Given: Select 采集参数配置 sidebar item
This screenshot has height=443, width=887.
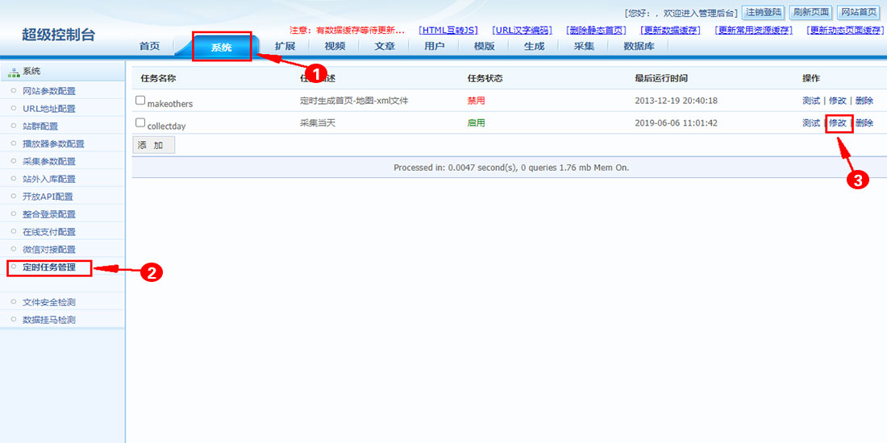Looking at the screenshot, I should [49, 161].
